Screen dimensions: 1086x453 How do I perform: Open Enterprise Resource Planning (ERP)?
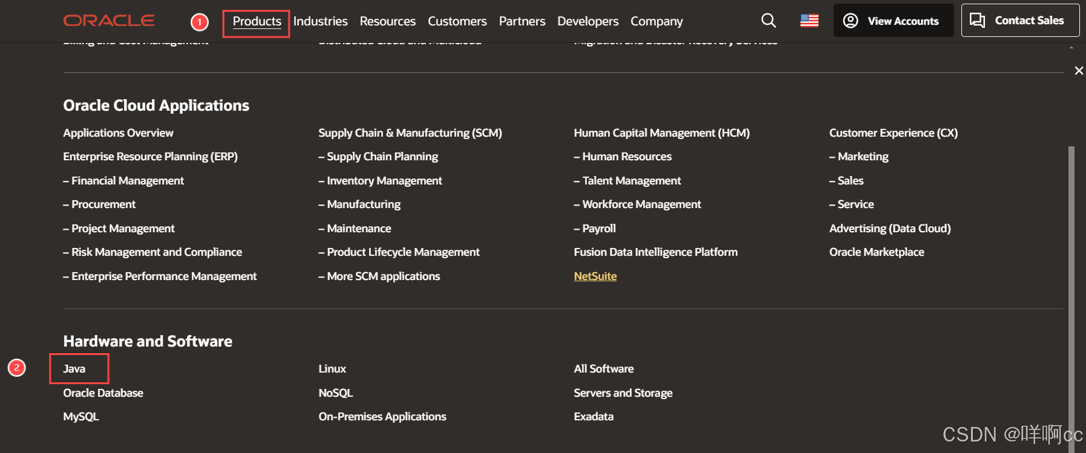click(x=150, y=157)
